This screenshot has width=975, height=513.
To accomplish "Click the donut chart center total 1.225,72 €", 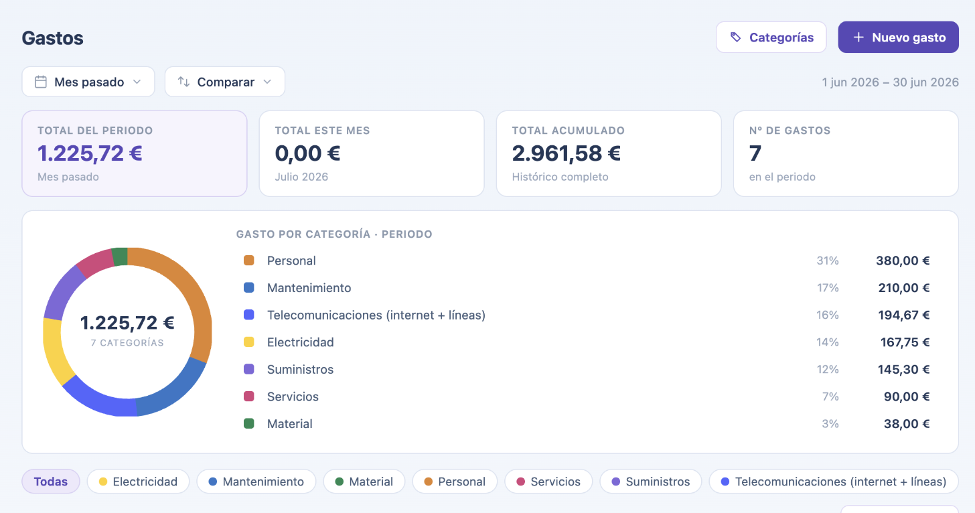I will point(127,323).
